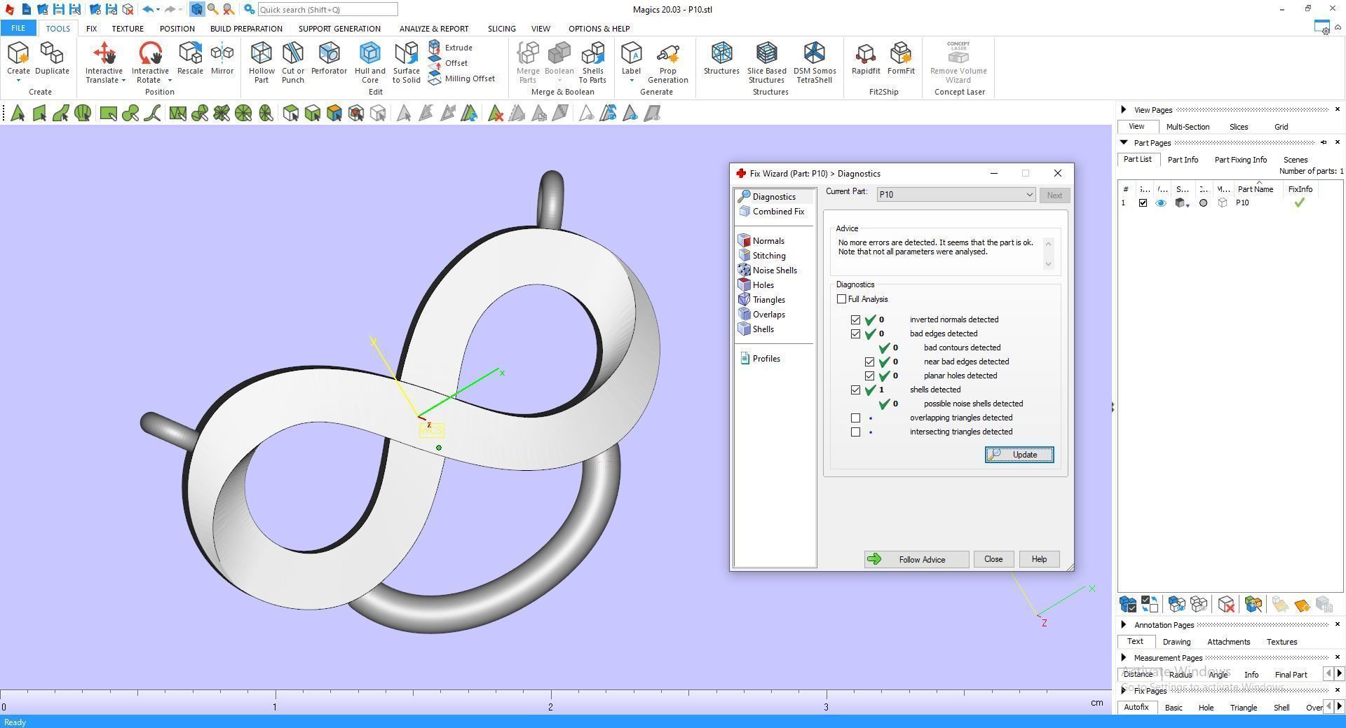Click the Update diagnostics button
This screenshot has height=728, width=1346.
(1019, 455)
